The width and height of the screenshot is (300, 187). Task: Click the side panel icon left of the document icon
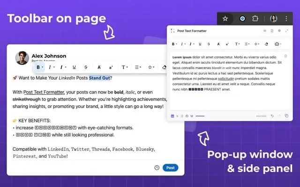point(265,31)
